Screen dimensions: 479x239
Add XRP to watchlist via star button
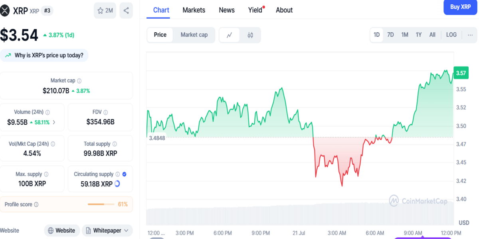[105, 11]
